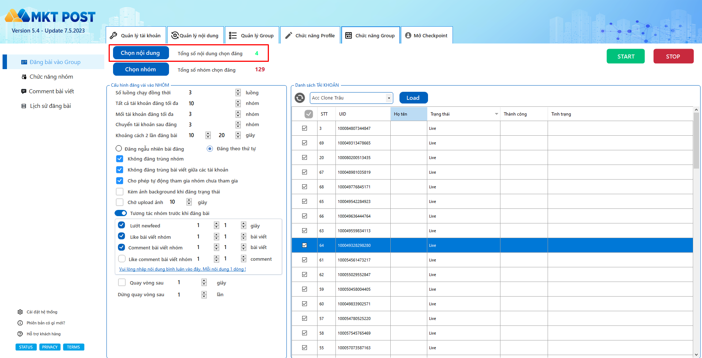The width and height of the screenshot is (702, 358).
Task: Click the user icon on Mở Checkpoint
Action: [408, 35]
